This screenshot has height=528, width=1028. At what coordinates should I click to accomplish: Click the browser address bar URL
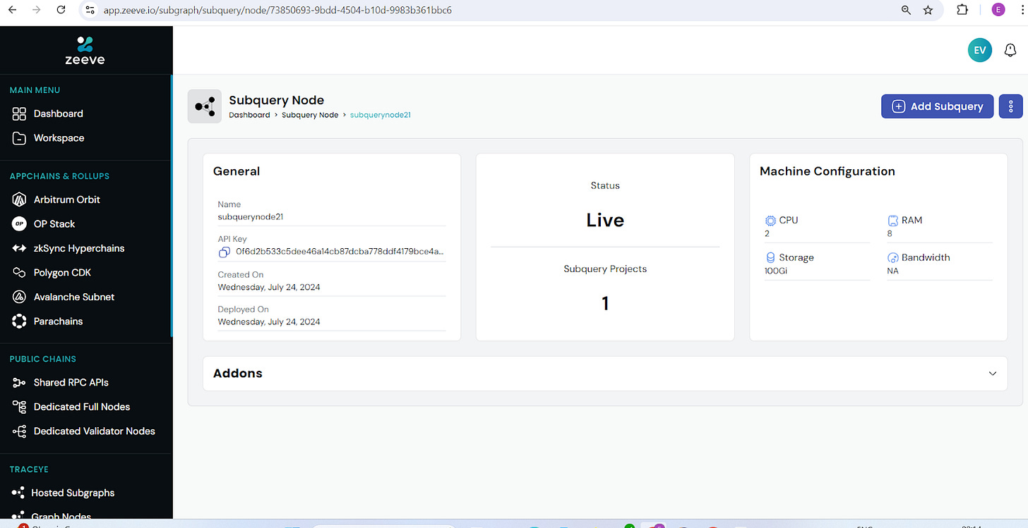click(x=277, y=11)
